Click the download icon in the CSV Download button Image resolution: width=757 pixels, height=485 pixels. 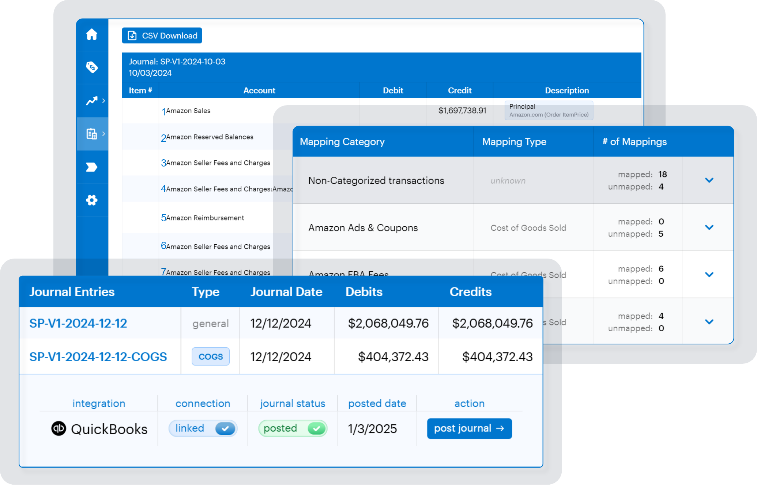(x=132, y=35)
